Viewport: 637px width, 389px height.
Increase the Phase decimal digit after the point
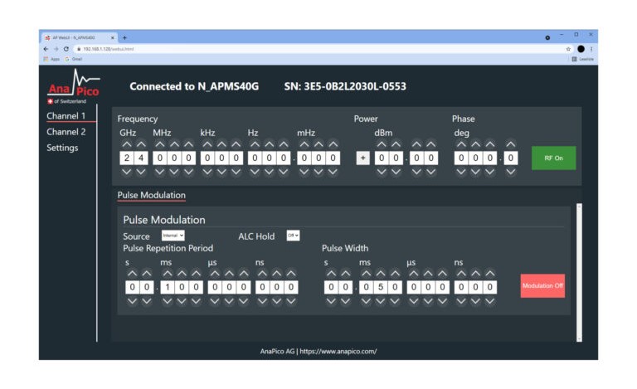coord(511,144)
